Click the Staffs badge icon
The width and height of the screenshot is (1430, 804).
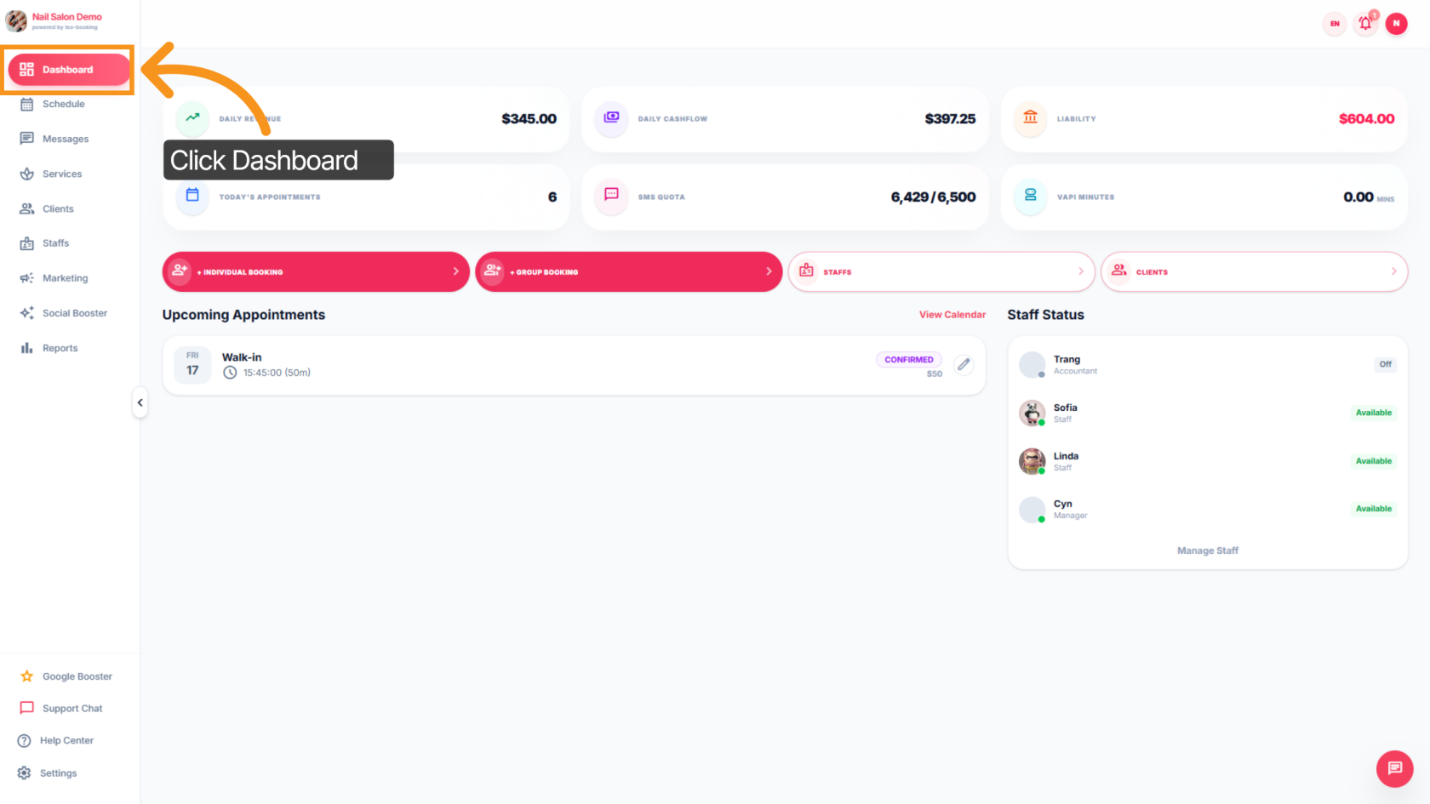pos(26,243)
